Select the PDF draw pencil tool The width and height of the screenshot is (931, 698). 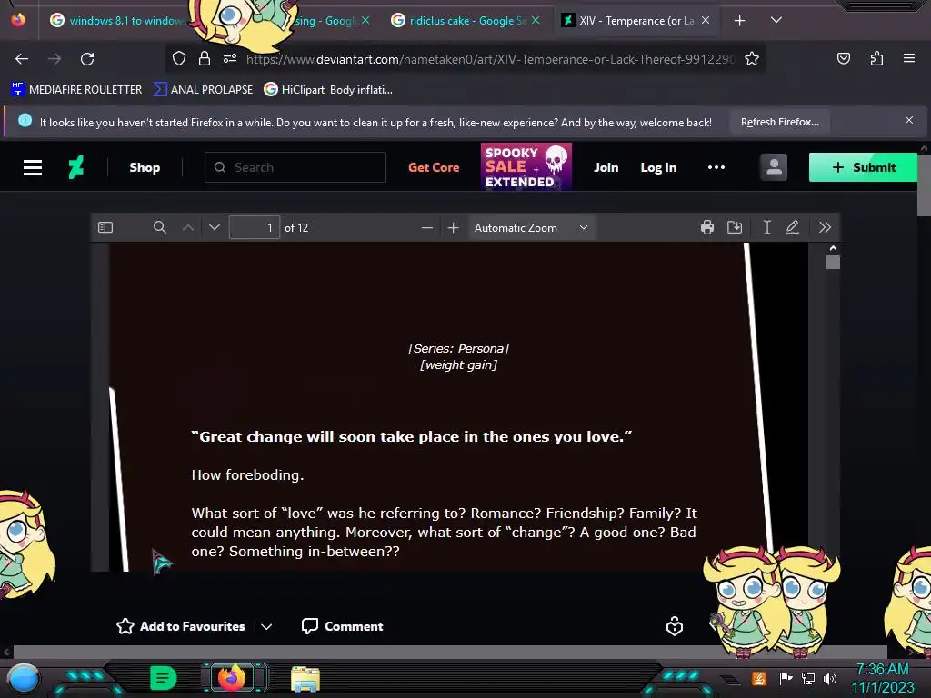click(x=793, y=227)
